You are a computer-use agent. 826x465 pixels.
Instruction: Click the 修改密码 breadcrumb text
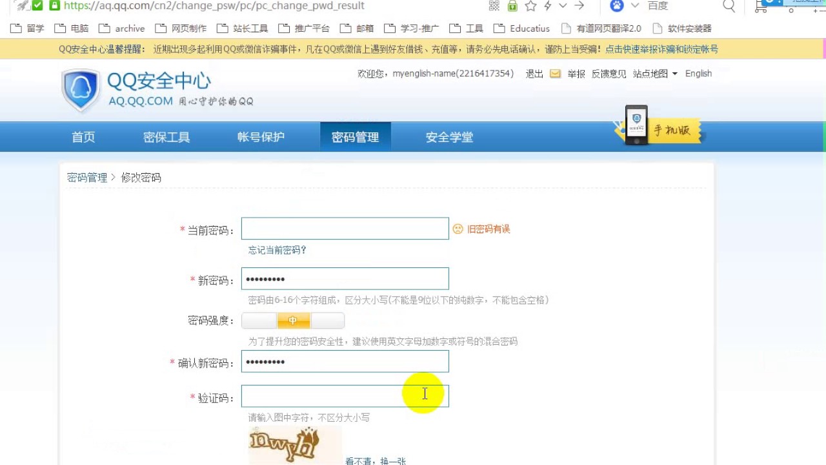tap(141, 178)
